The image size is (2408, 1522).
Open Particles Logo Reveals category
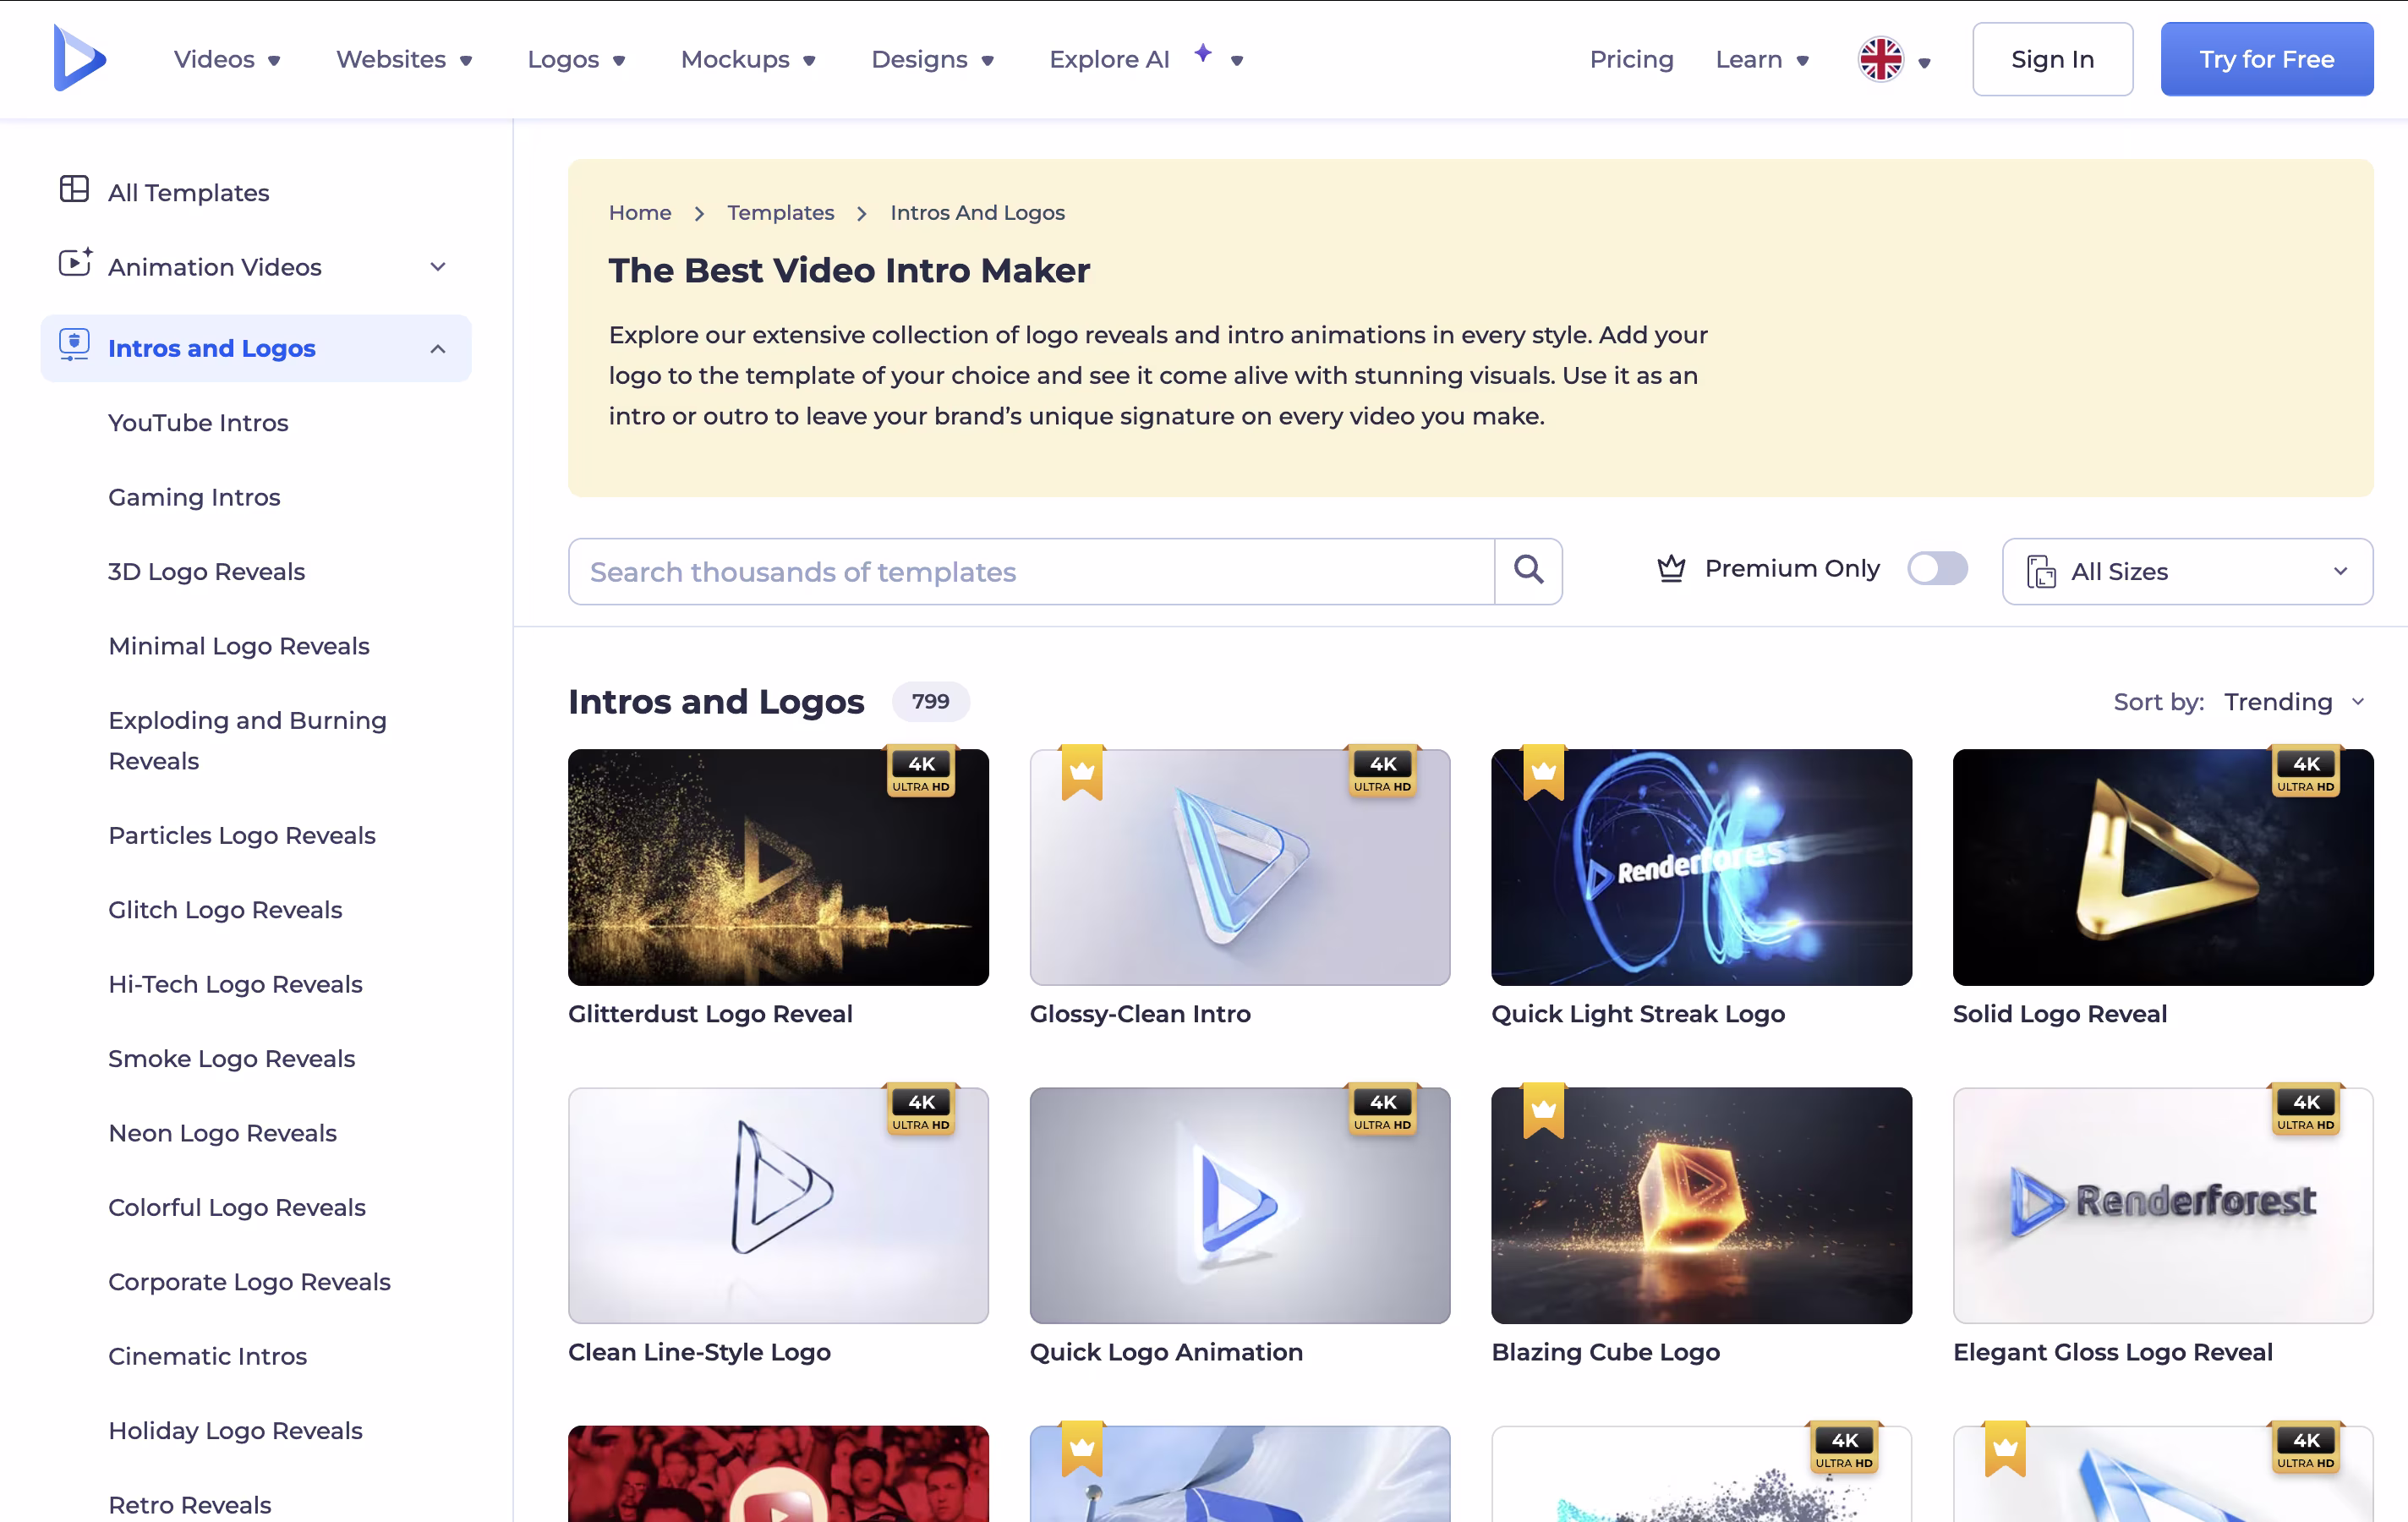click(242, 836)
